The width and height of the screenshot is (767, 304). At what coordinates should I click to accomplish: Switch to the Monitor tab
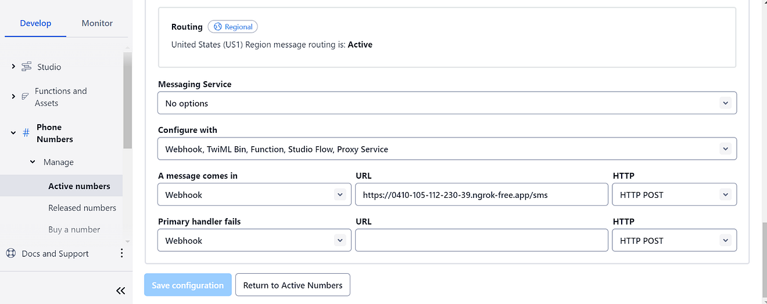(x=97, y=23)
